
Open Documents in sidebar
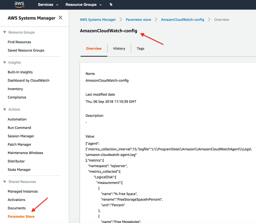(17, 208)
